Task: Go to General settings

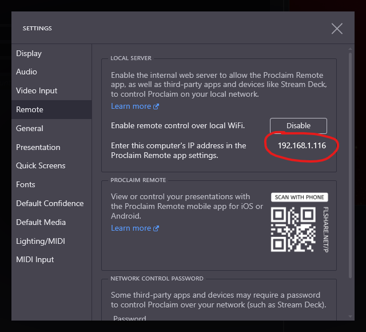Action: (x=51, y=128)
